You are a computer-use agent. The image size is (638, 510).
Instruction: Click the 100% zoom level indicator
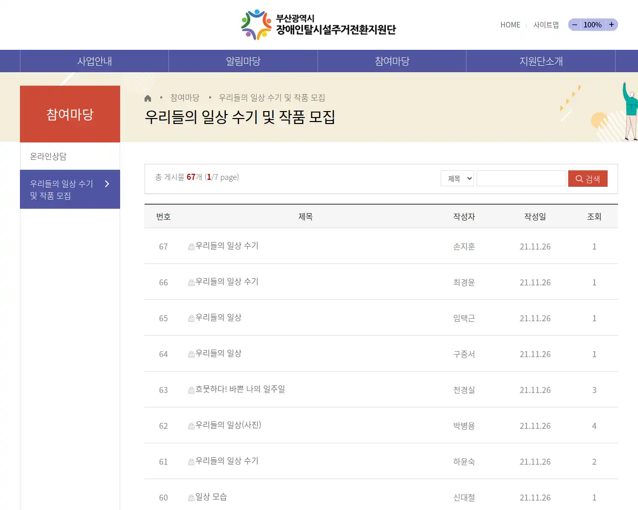pyautogui.click(x=593, y=25)
